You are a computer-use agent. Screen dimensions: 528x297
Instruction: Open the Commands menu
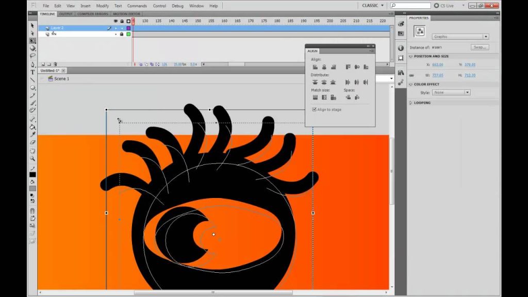(137, 6)
